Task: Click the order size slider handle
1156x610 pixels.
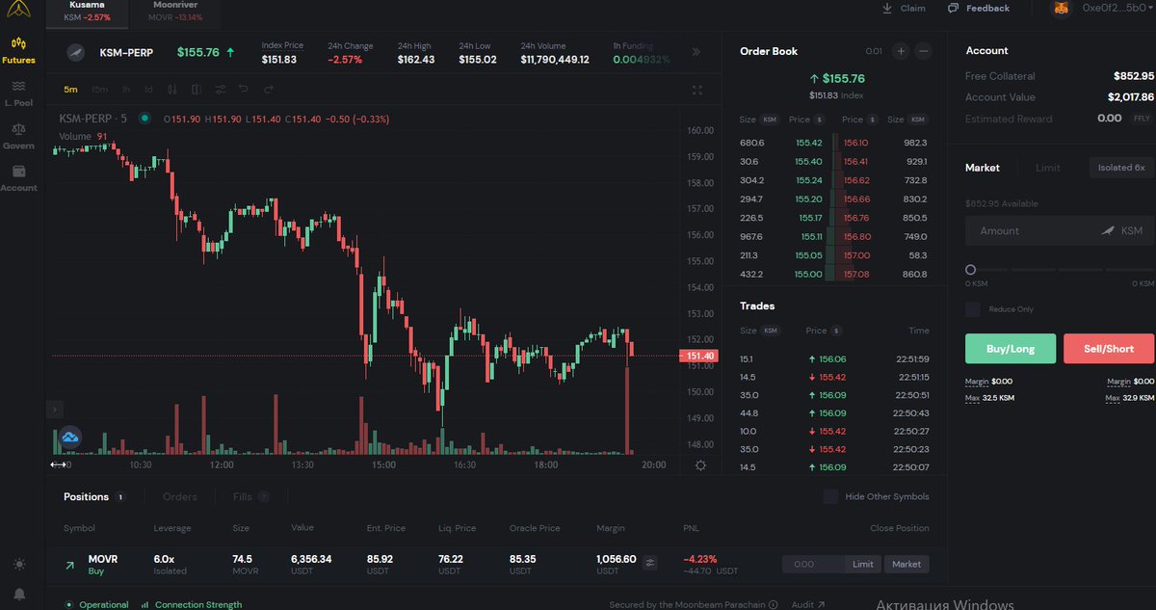Action: [x=970, y=270]
